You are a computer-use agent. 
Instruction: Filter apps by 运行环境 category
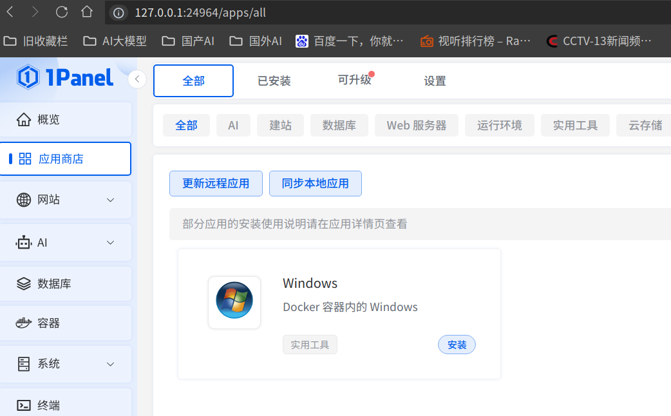[x=500, y=126]
